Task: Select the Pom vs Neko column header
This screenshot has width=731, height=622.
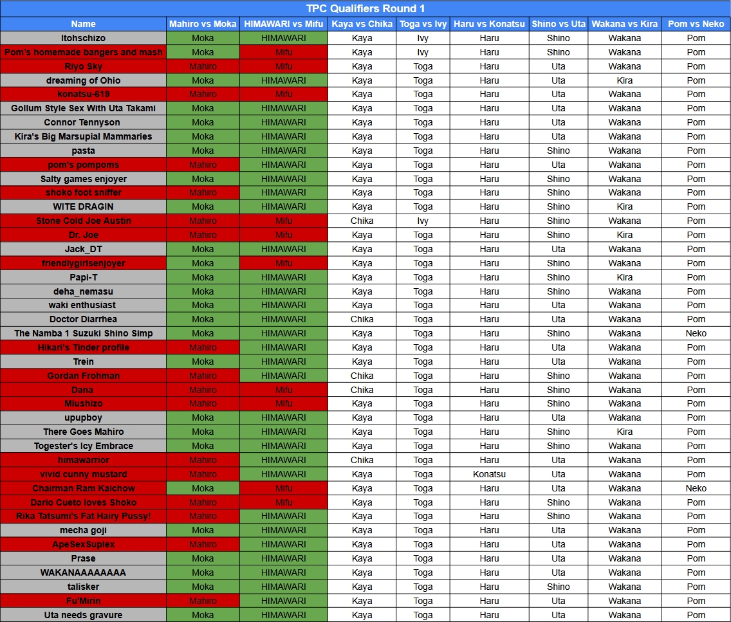Action: (x=696, y=24)
